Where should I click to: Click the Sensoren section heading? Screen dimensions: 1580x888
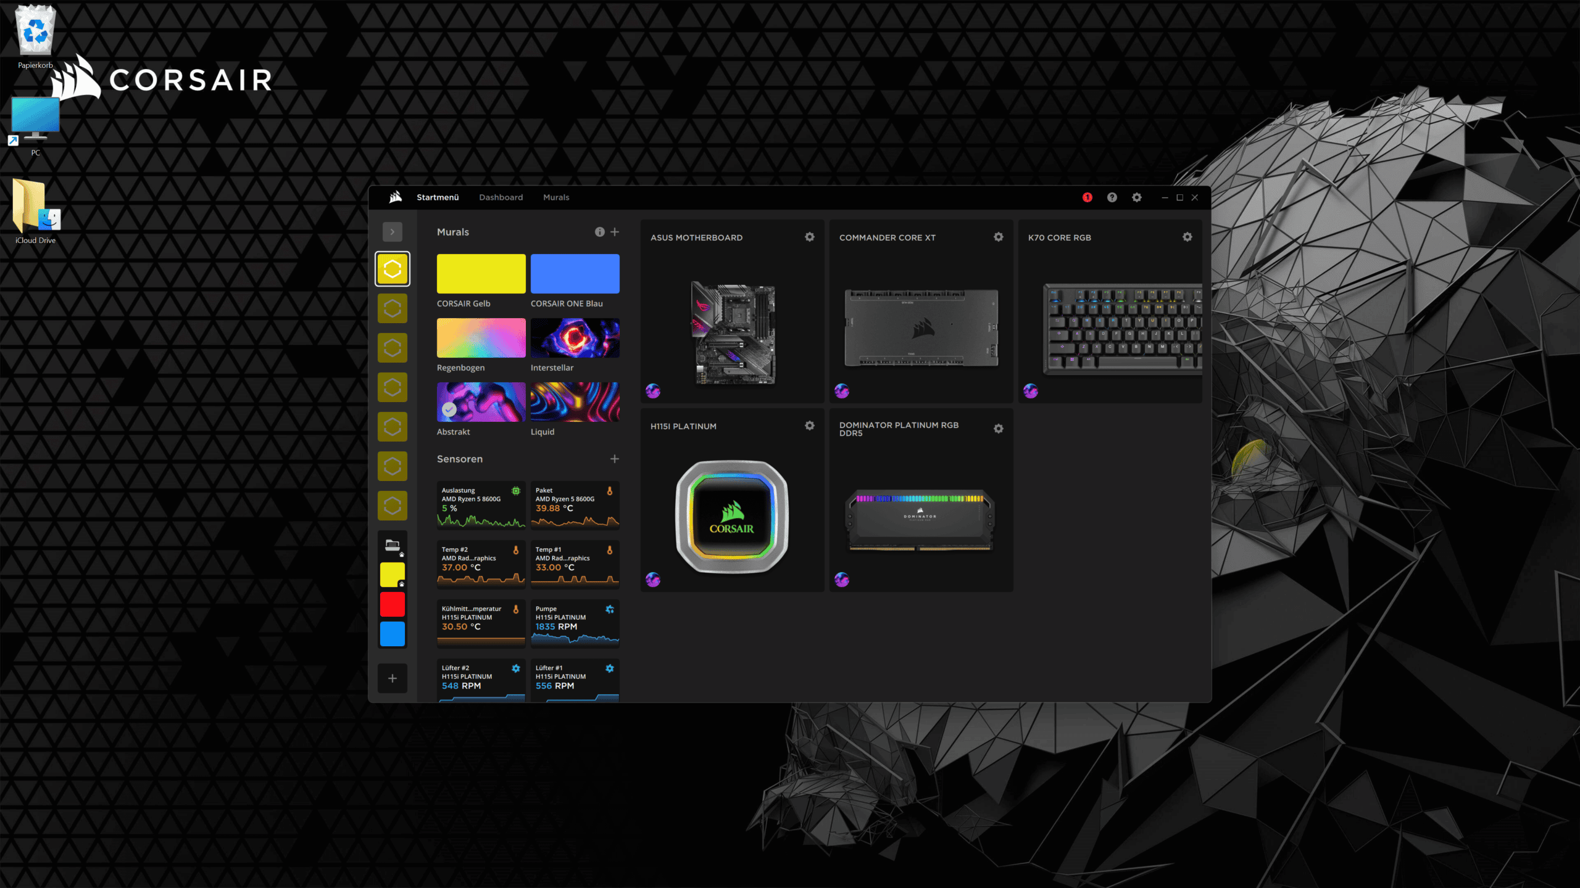pyautogui.click(x=460, y=459)
